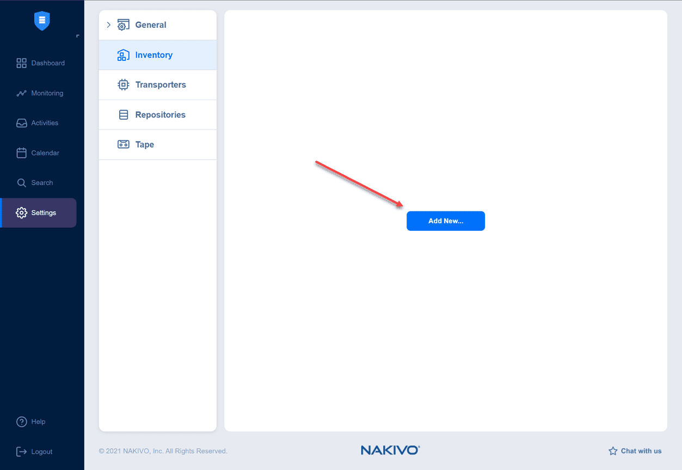Open the Search page label
This screenshot has height=470, width=682.
(42, 183)
